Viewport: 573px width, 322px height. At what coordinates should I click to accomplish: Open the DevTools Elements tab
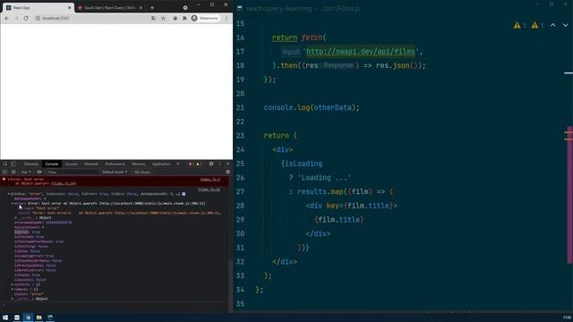[x=31, y=164]
